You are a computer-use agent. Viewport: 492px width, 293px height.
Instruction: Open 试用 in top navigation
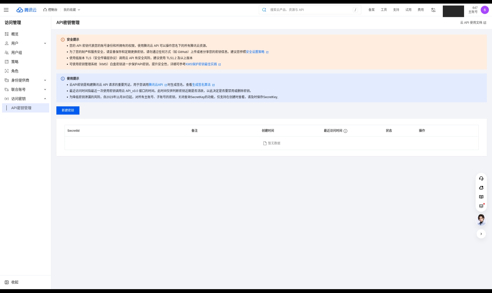(408, 10)
